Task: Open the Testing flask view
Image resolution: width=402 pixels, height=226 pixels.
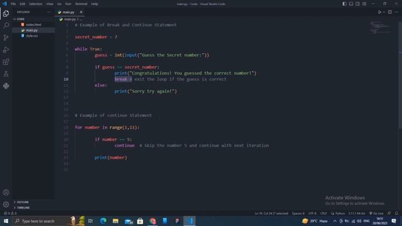Action: pos(6,74)
